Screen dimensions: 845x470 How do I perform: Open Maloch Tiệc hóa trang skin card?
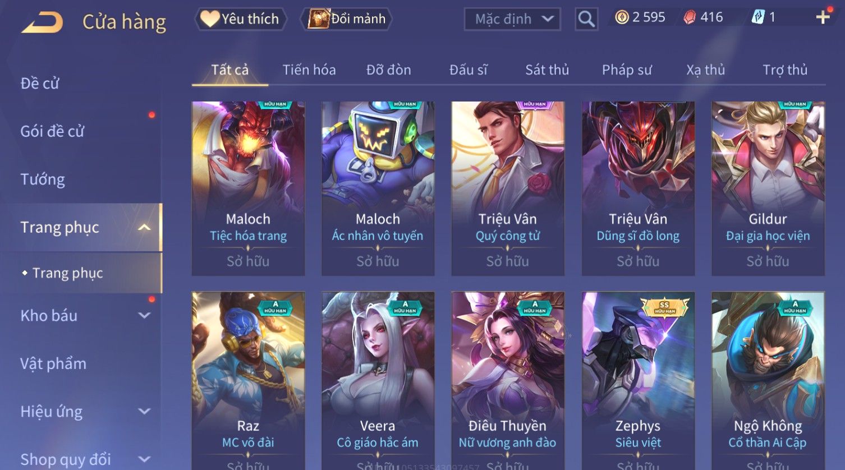(248, 188)
